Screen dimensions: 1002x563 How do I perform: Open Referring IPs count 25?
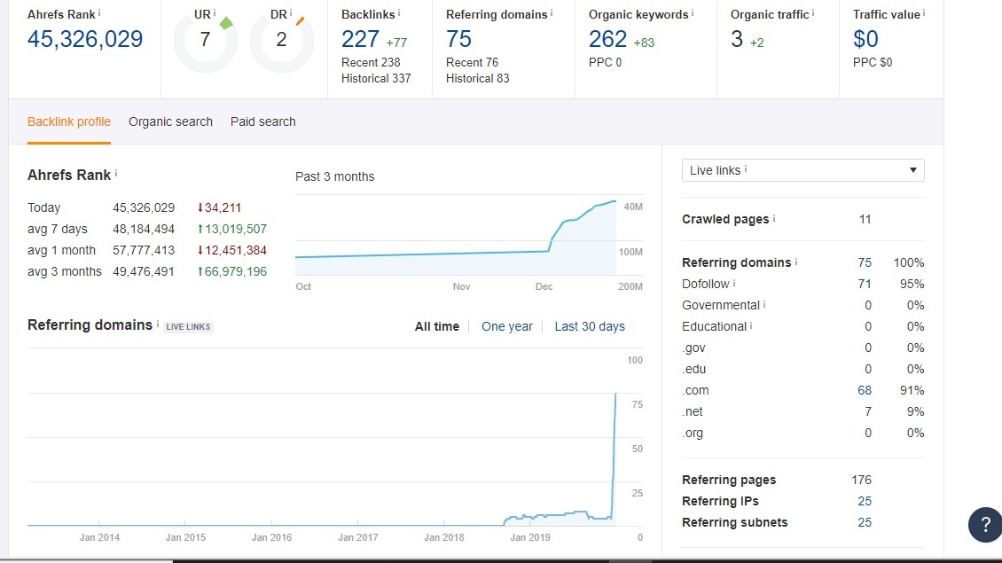pos(865,501)
